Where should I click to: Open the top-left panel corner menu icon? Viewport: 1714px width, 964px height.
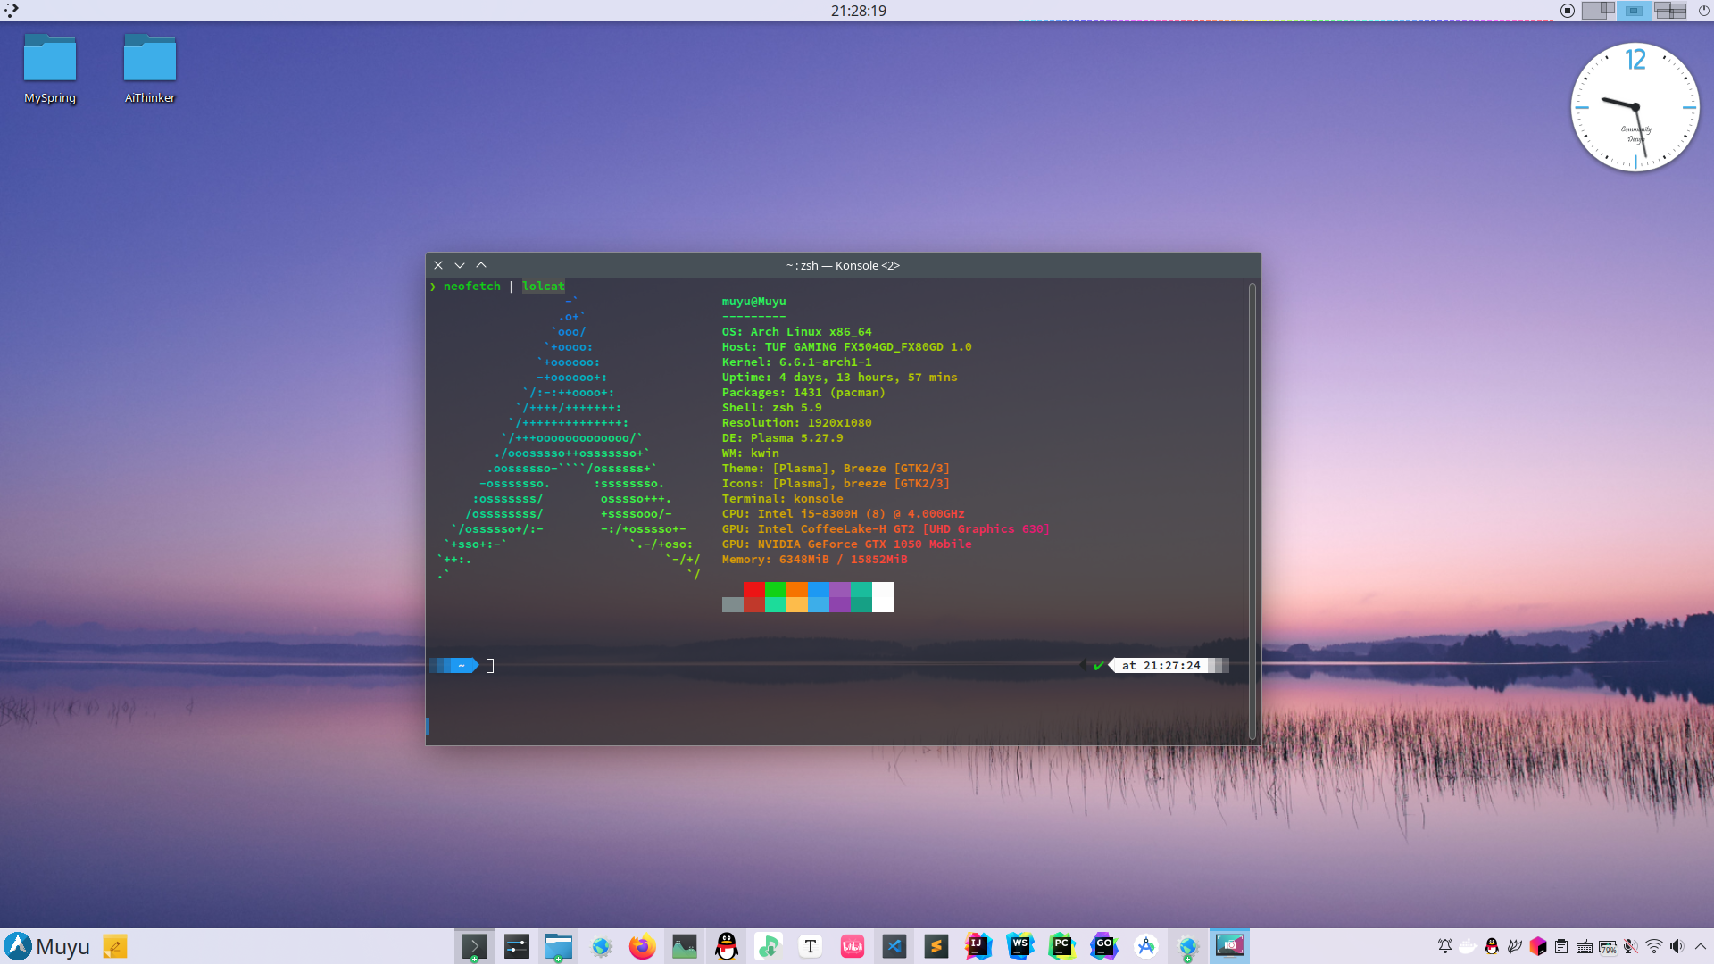pos(12,11)
